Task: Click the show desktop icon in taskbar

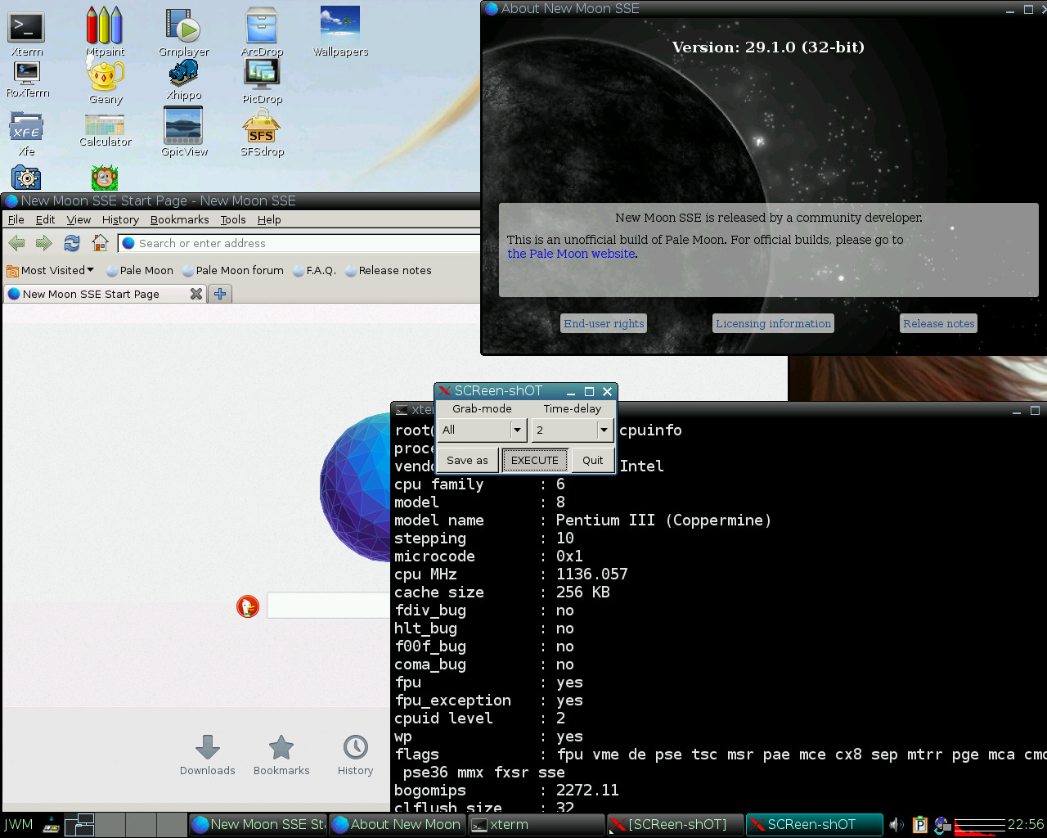Action: [x=51, y=825]
